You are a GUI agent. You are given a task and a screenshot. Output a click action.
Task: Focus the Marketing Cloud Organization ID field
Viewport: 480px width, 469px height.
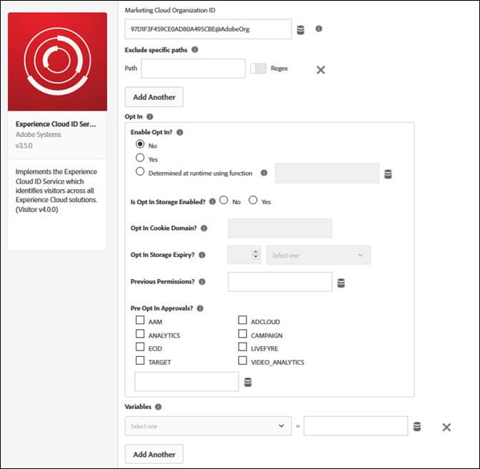208,29
